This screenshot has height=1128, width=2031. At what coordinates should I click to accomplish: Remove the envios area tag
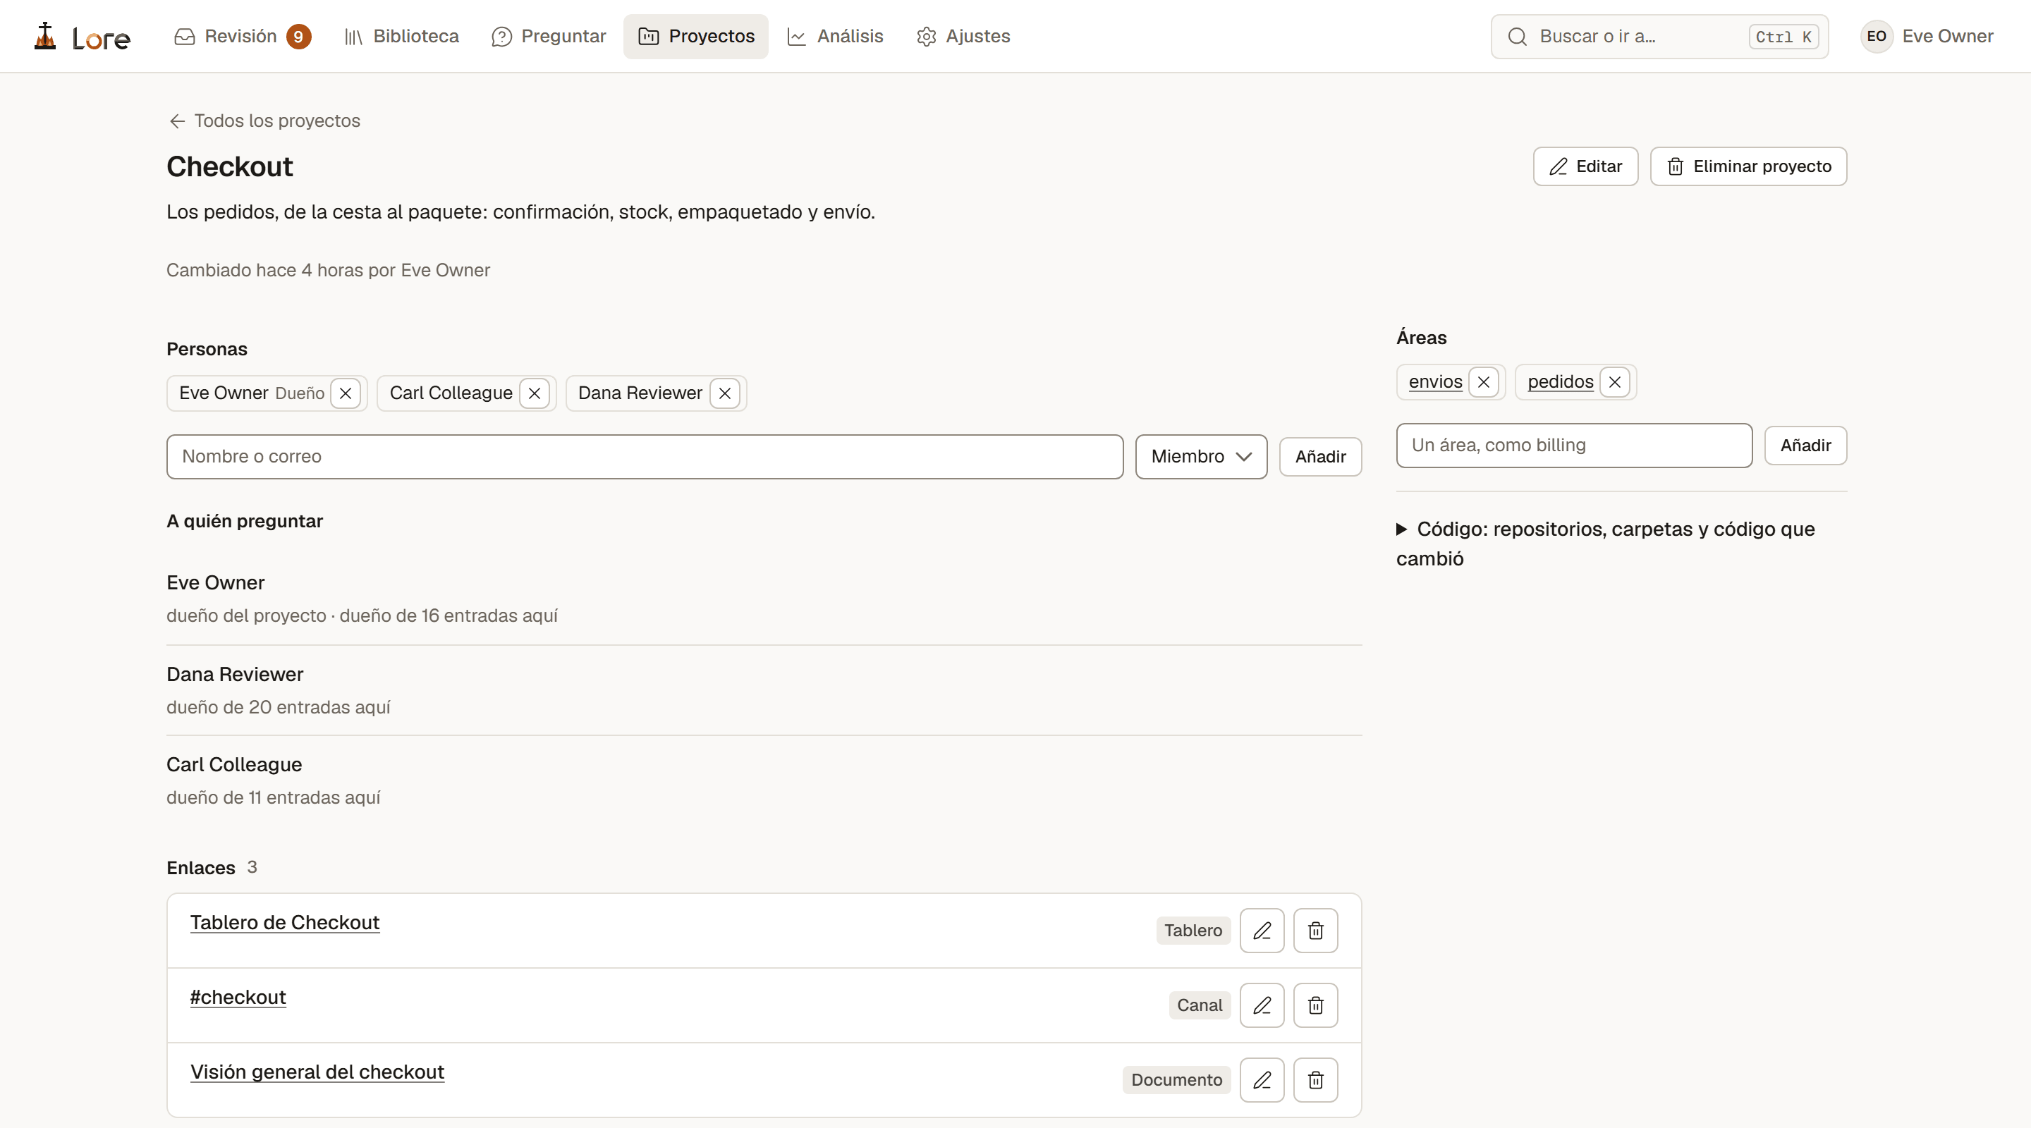(1484, 382)
